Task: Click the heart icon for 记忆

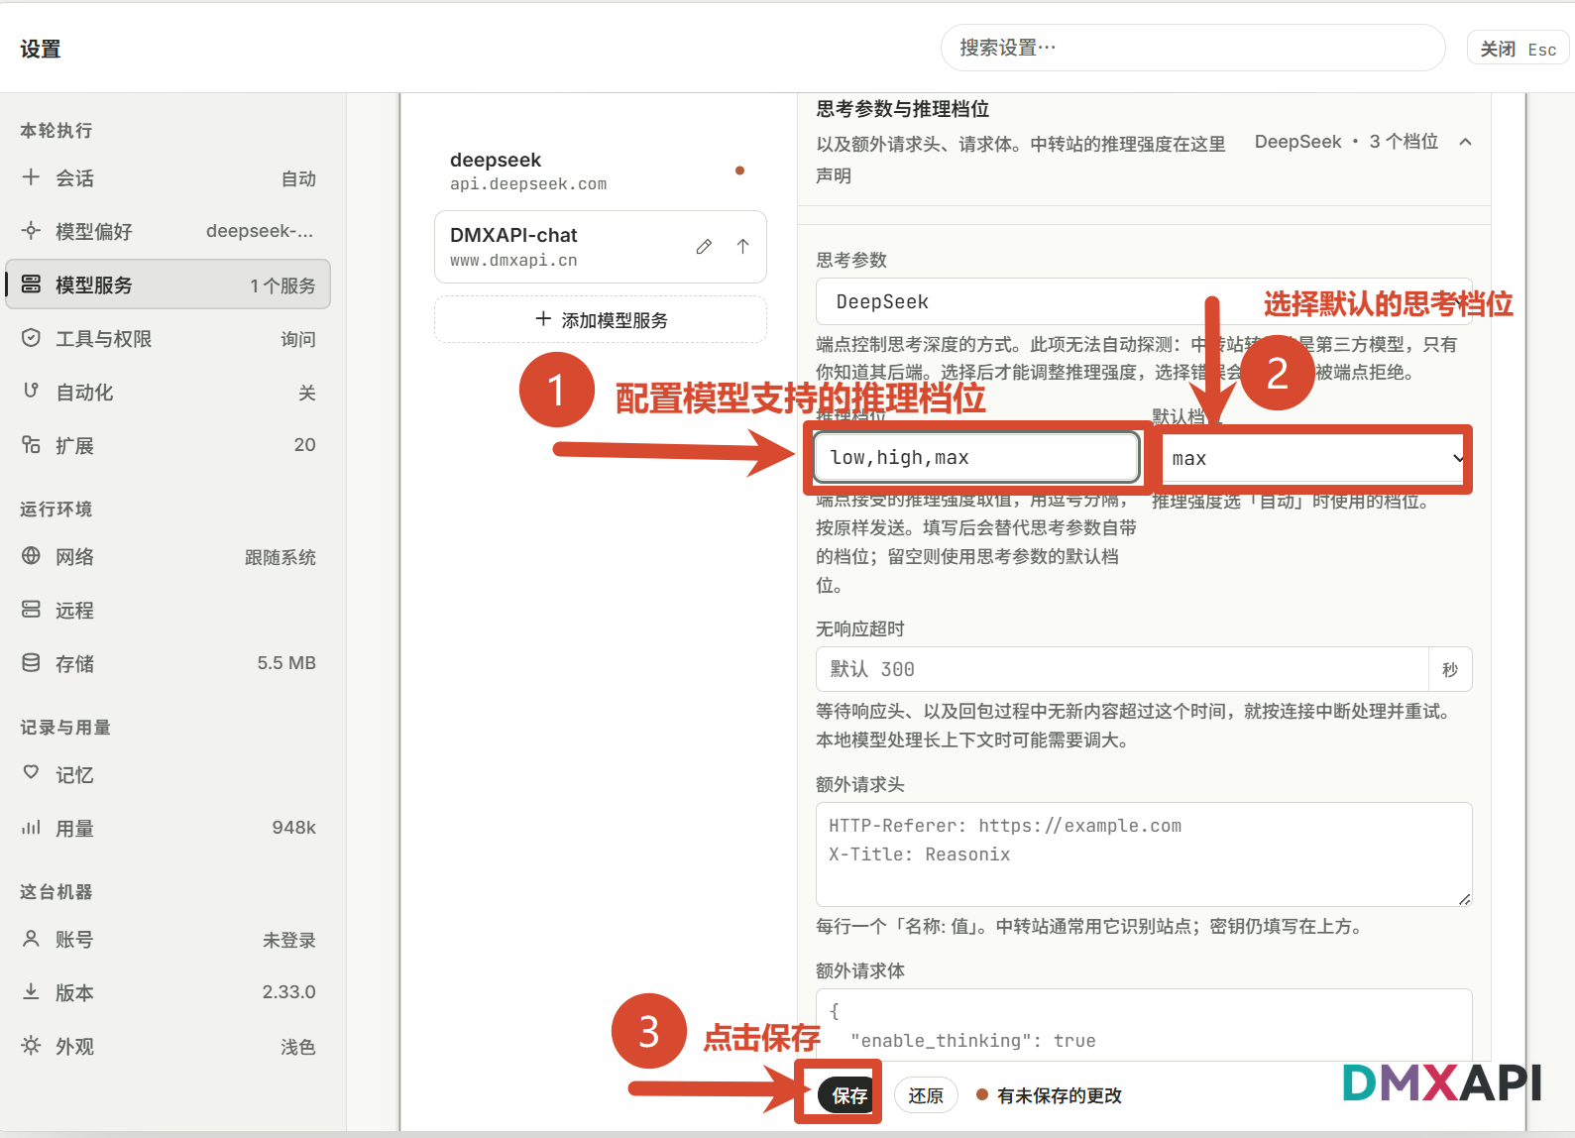Action: pyautogui.click(x=31, y=772)
